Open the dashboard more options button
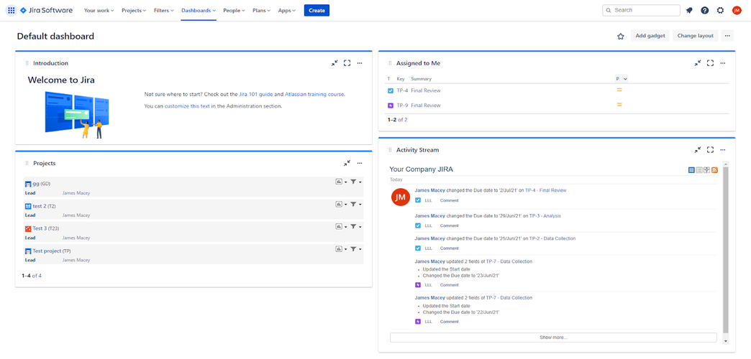The width and height of the screenshot is (751, 359). pos(727,36)
